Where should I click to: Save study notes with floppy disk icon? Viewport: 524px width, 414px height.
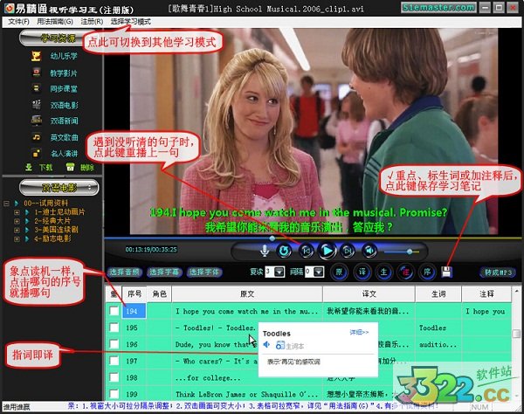pyautogui.click(x=446, y=272)
